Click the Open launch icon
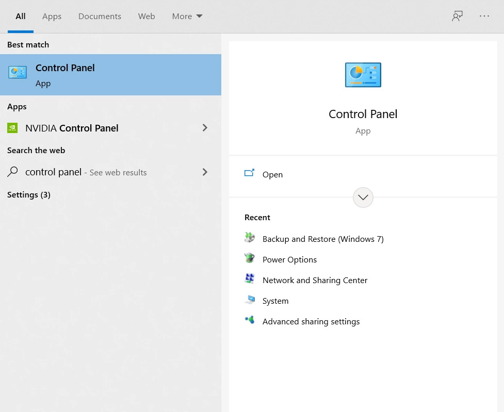Image resolution: width=504 pixels, height=412 pixels. (x=249, y=173)
